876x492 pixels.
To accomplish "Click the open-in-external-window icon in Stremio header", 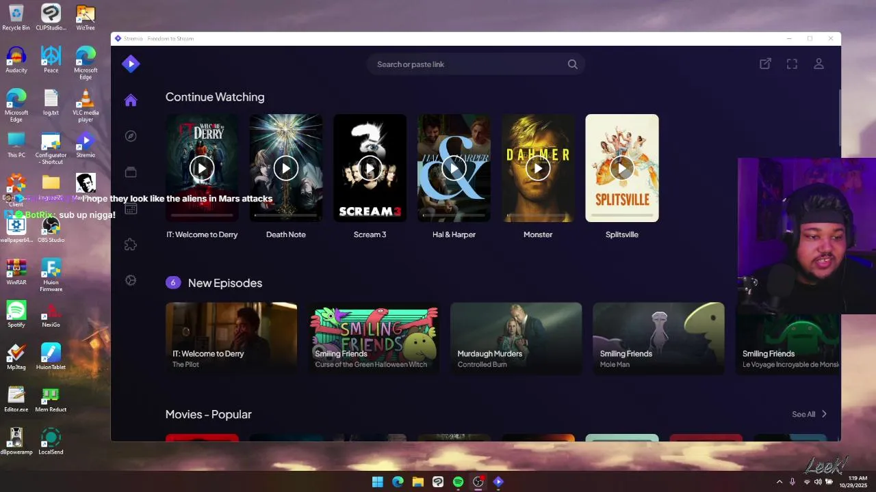I will (766, 64).
